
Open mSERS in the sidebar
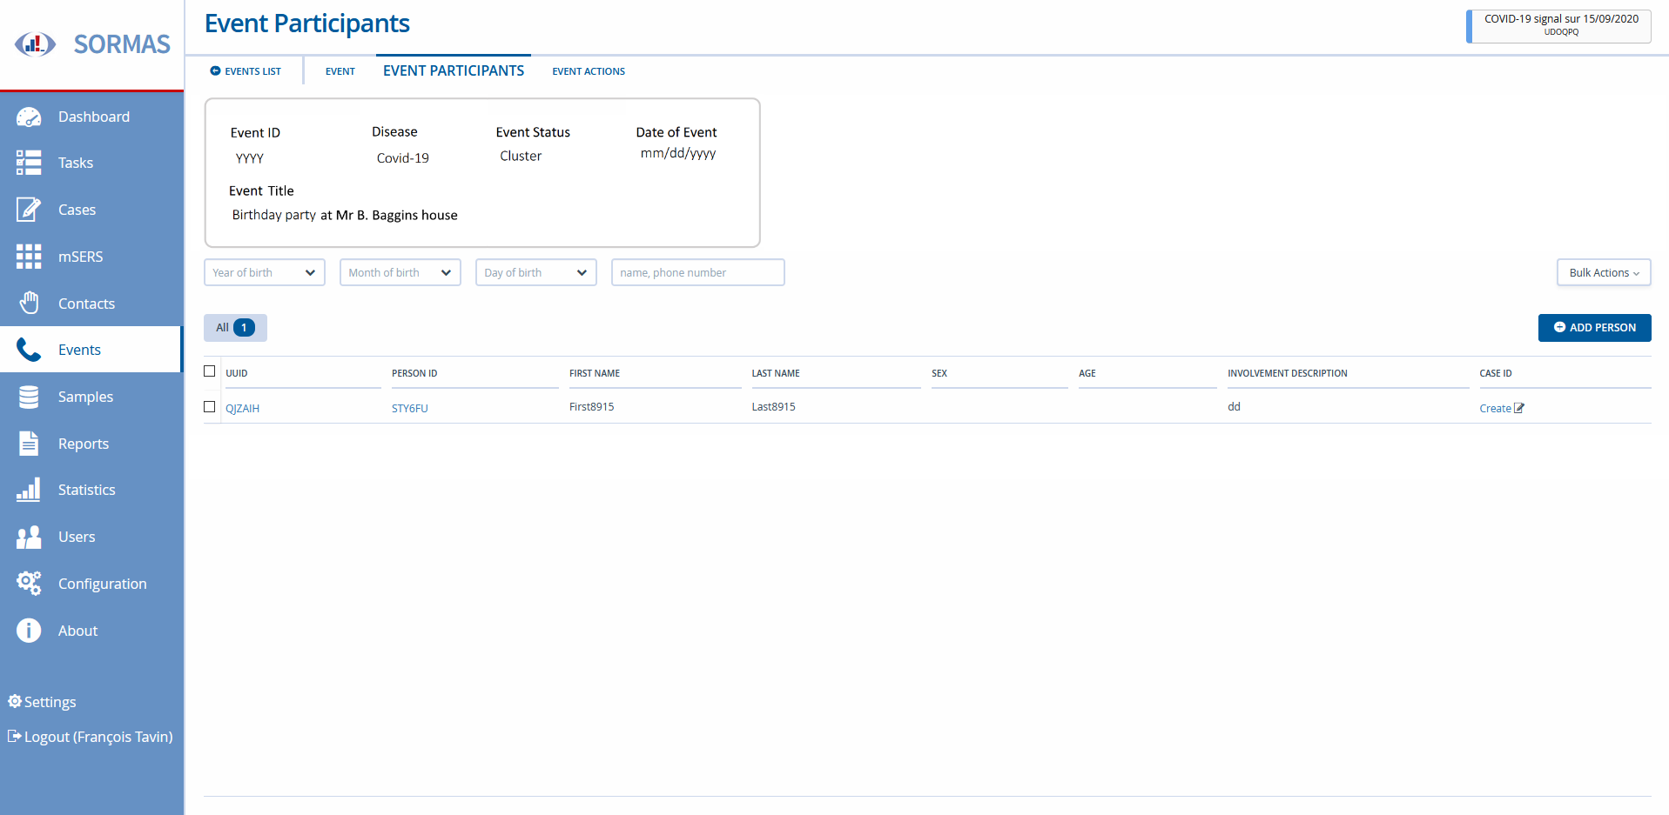(x=91, y=257)
